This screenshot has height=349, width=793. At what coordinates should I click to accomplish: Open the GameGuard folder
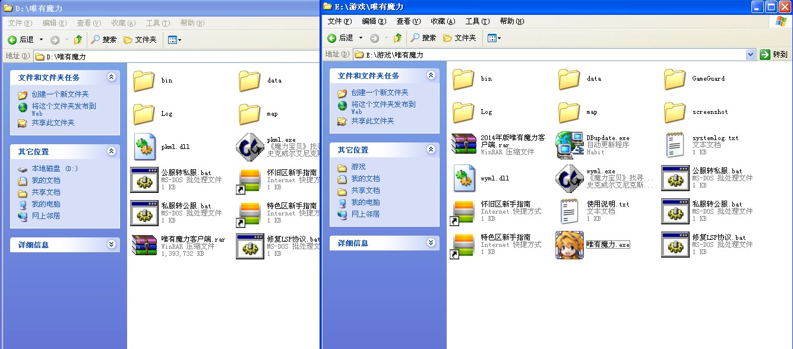click(674, 79)
